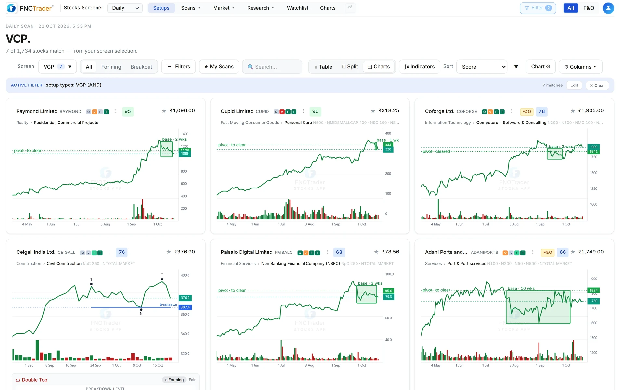Open the Filter button with 2 badge
624x390 pixels.
point(538,8)
